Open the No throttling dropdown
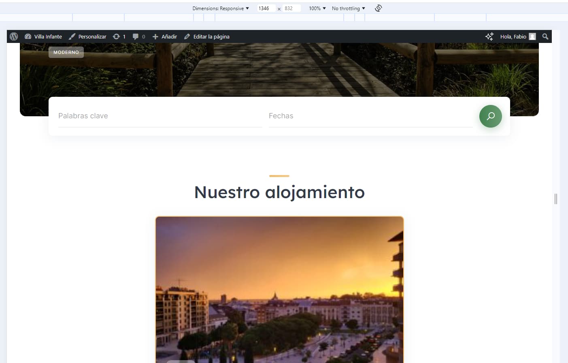The image size is (568, 363). pos(348,8)
